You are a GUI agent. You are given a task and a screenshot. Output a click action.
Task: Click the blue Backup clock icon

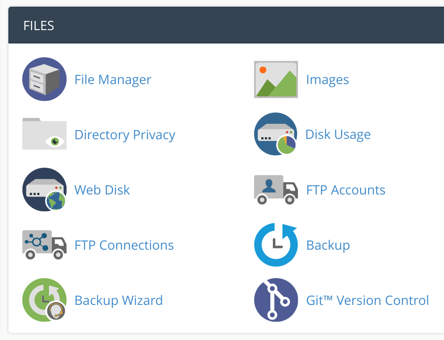click(276, 245)
